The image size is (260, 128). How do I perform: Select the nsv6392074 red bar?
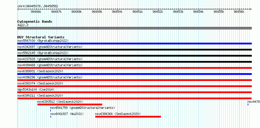(134, 86)
